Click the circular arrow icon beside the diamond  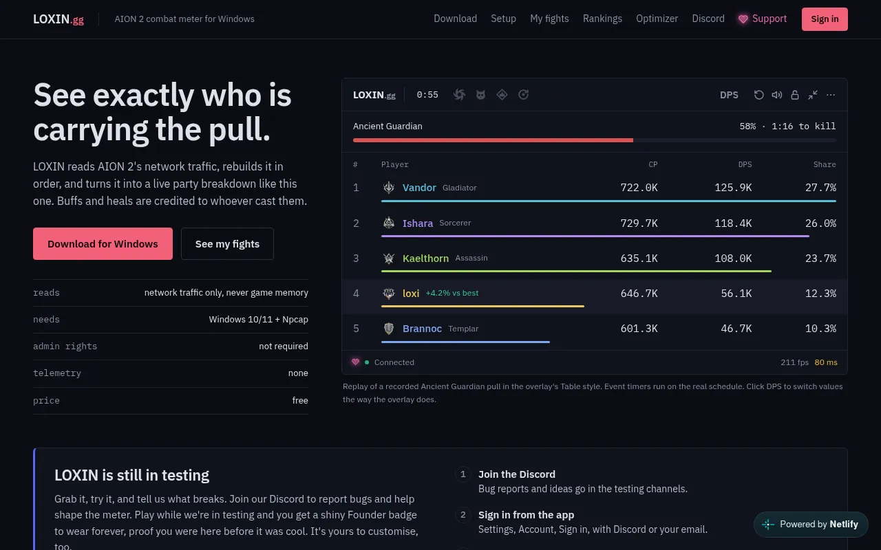pos(523,95)
